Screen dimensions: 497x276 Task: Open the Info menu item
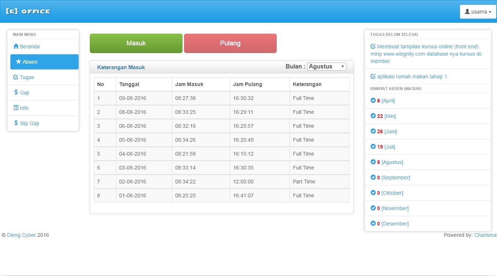43,108
